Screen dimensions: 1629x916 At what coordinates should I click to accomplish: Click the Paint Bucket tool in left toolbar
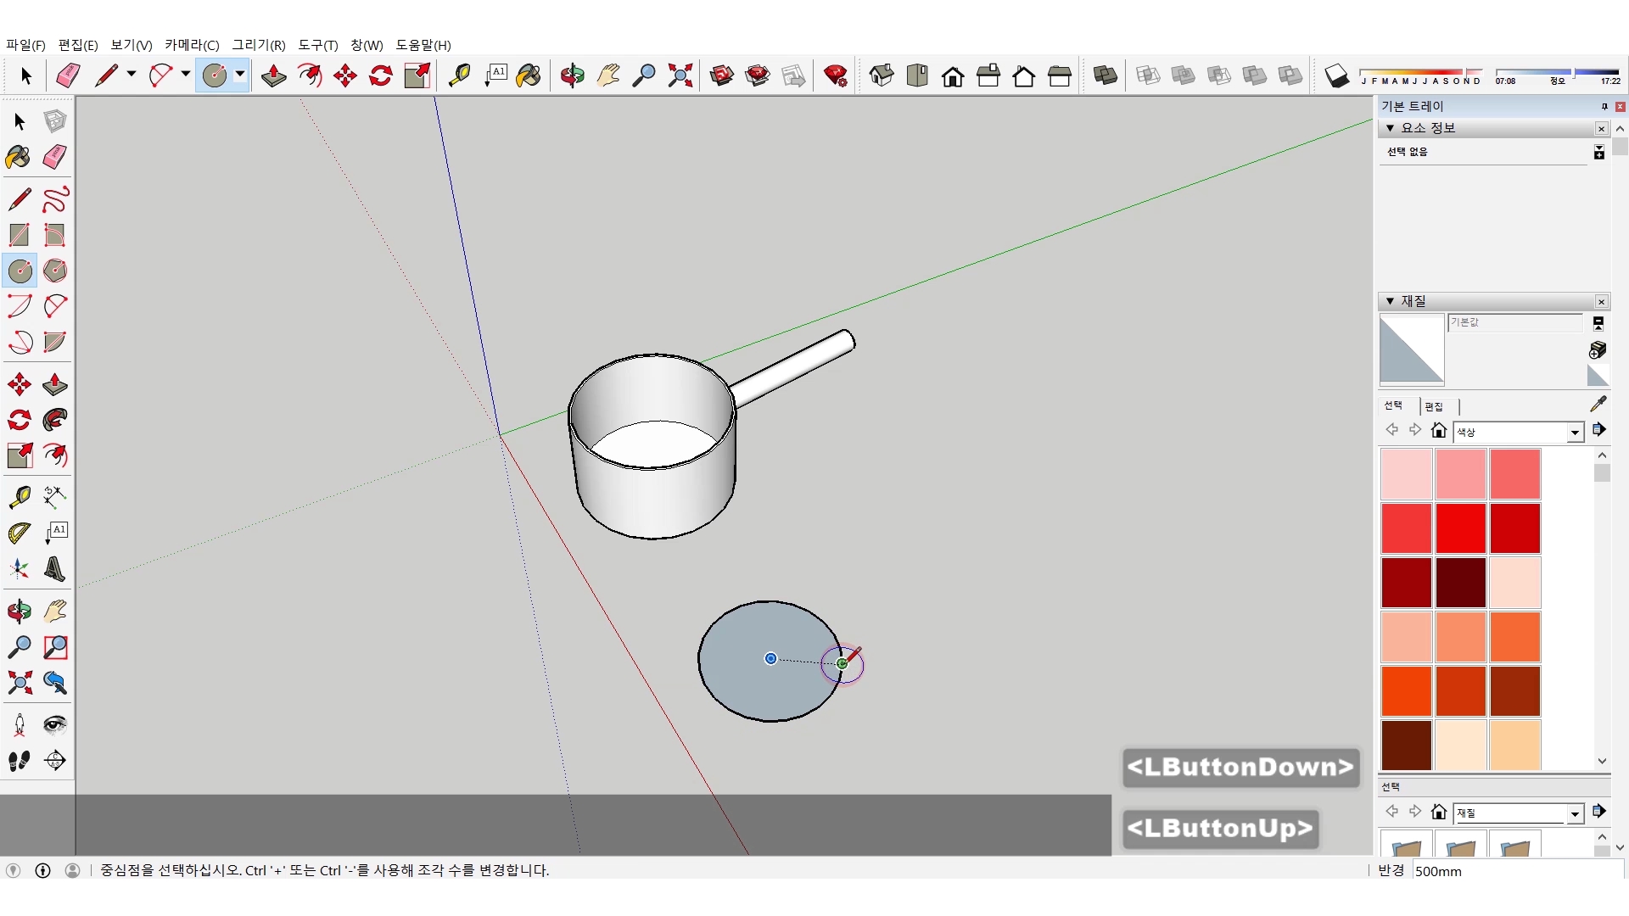pyautogui.click(x=18, y=158)
